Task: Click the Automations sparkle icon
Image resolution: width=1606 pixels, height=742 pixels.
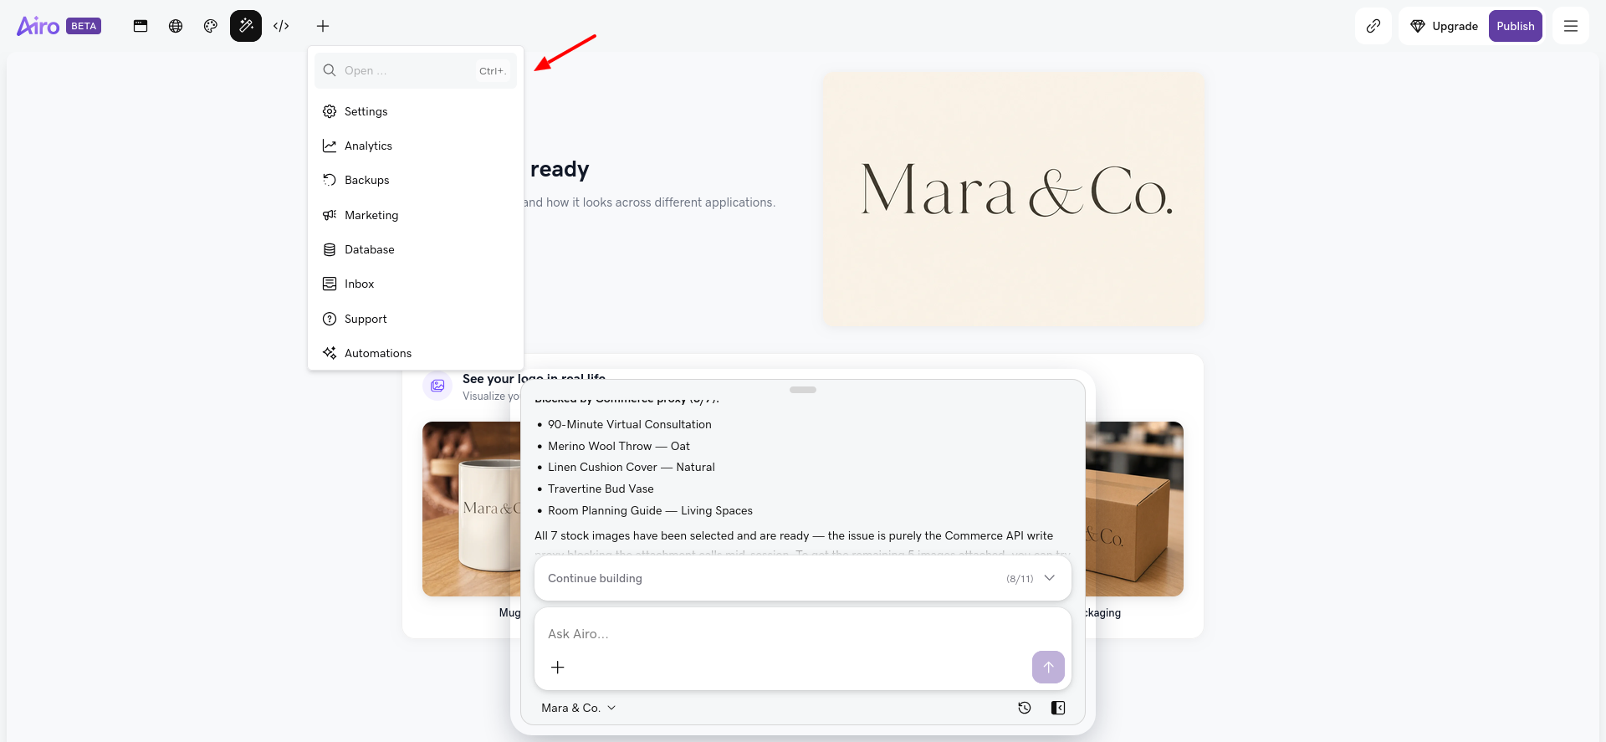Action: click(x=330, y=353)
